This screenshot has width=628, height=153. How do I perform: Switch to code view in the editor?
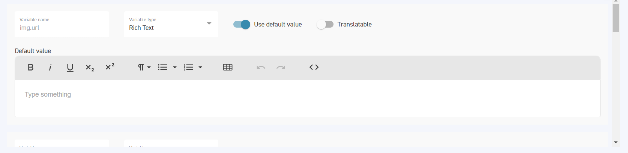(314, 67)
